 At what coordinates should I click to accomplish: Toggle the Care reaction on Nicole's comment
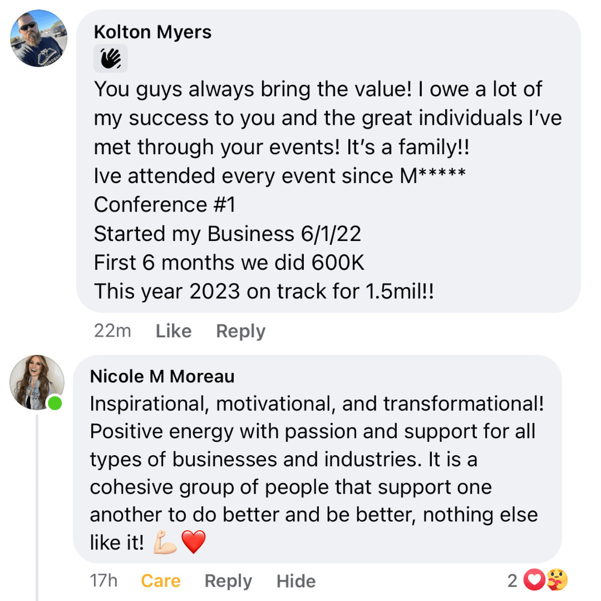(161, 581)
